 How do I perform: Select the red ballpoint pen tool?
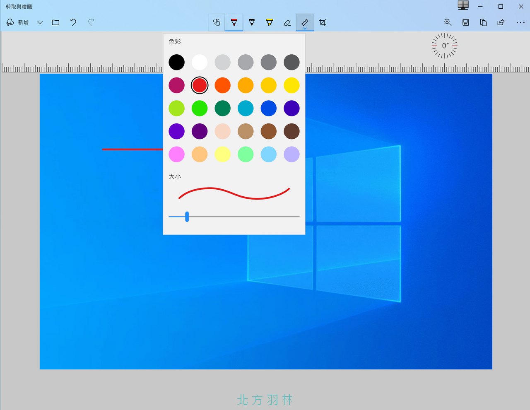(234, 22)
